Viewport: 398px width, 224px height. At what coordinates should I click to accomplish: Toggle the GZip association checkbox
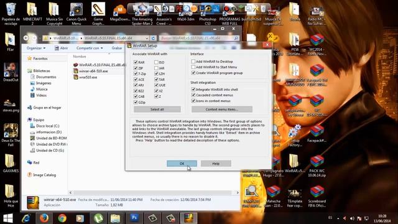point(136,102)
